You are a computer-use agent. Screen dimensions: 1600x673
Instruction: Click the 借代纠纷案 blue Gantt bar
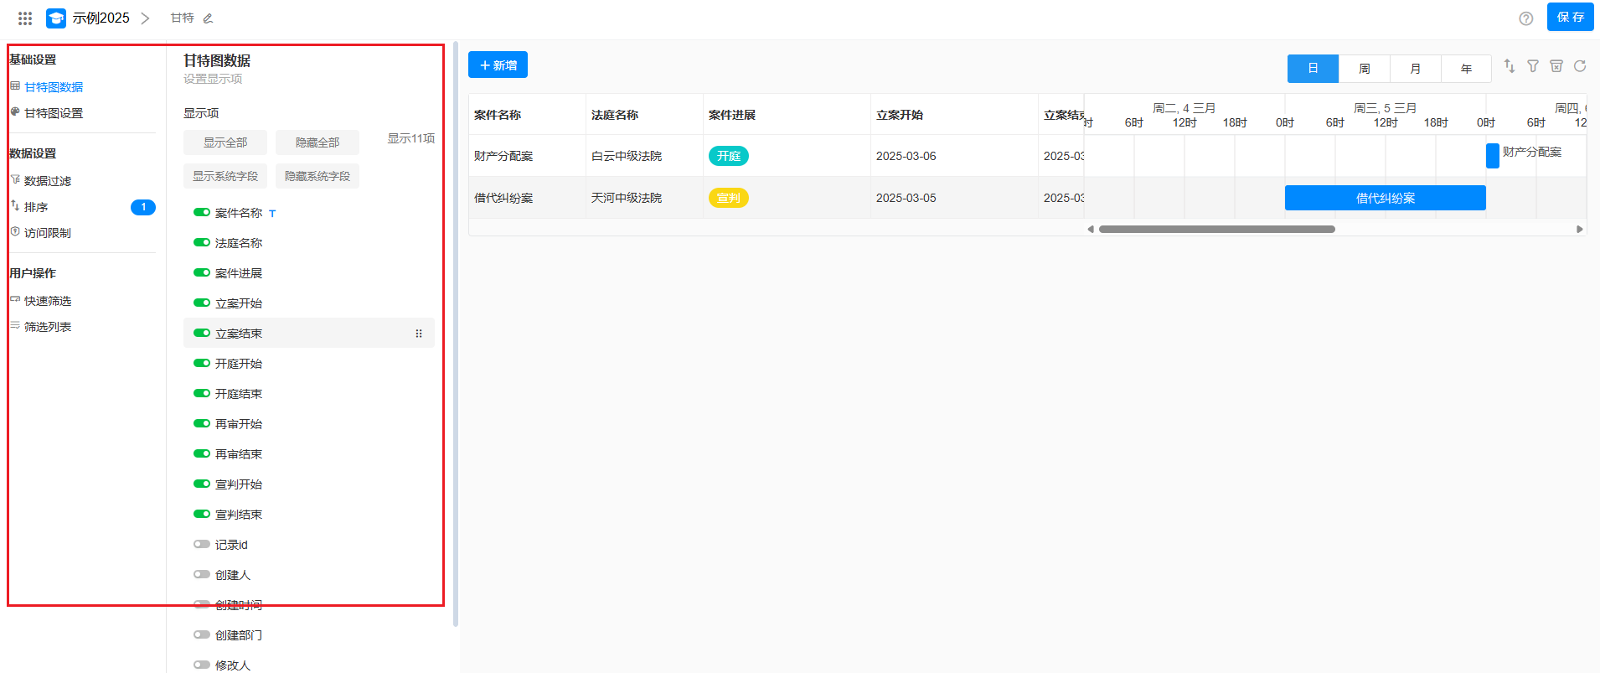point(1385,198)
